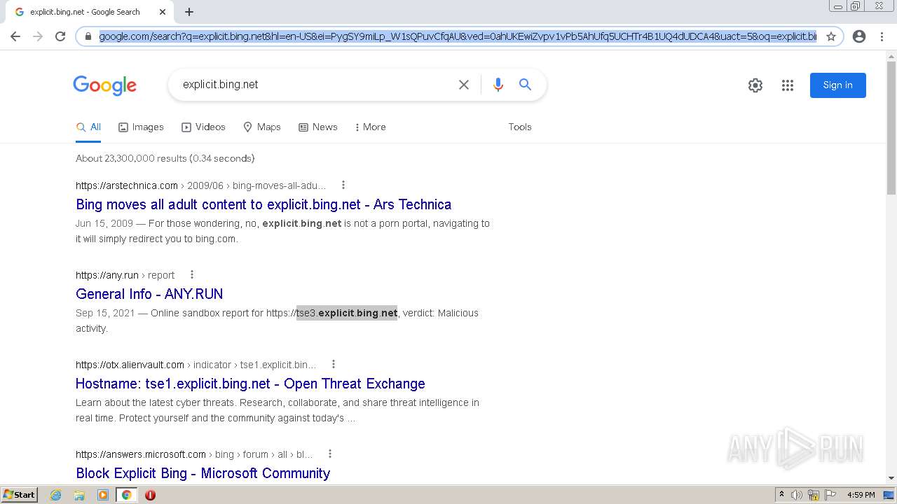This screenshot has width=897, height=504.
Task: Open media player taskbar icon
Action: point(103,495)
